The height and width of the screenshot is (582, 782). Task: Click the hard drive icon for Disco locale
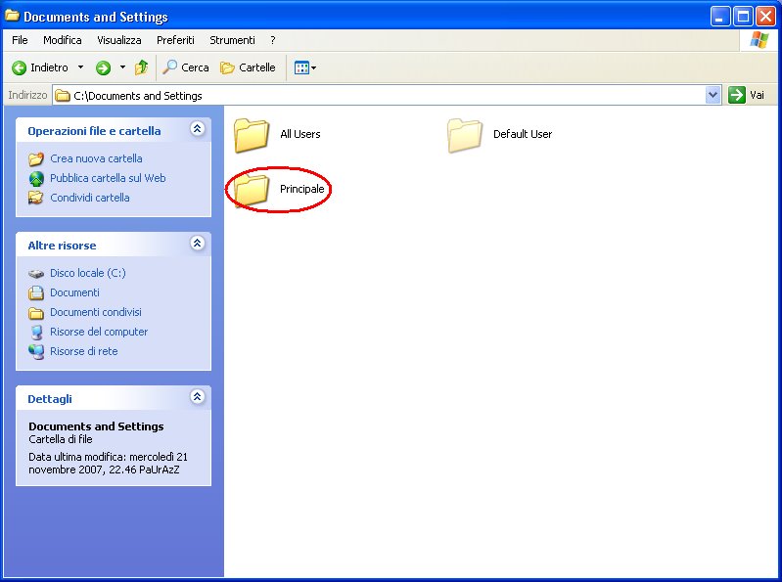coord(36,274)
